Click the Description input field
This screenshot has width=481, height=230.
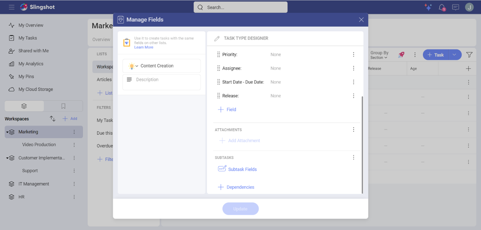tap(161, 82)
